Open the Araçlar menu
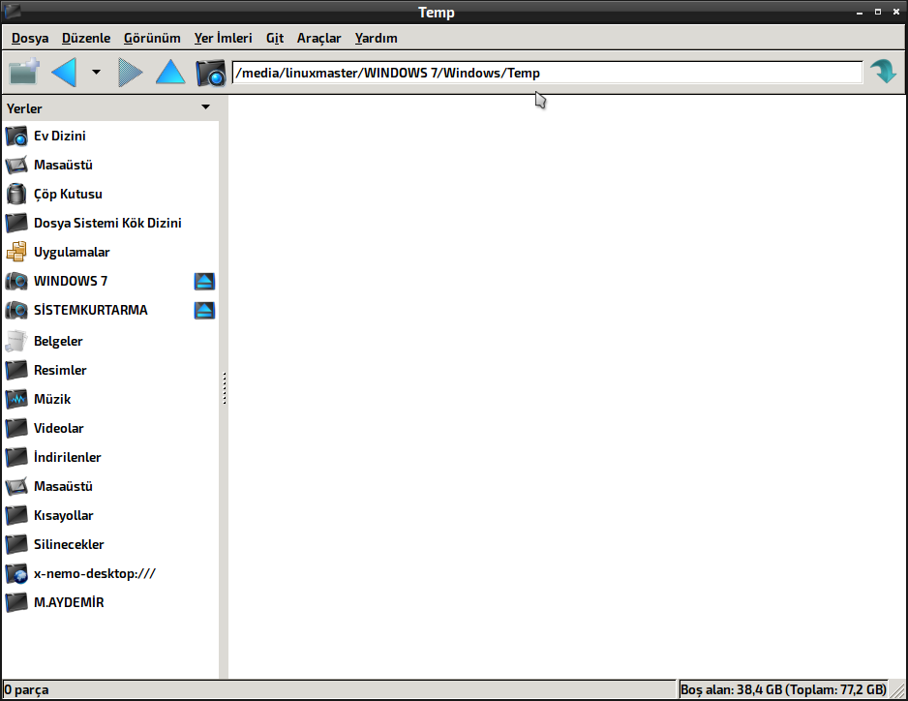Viewport: 908px width, 701px height. (319, 38)
